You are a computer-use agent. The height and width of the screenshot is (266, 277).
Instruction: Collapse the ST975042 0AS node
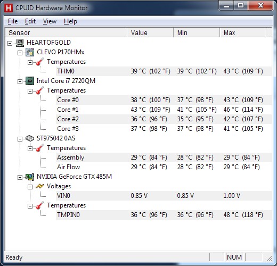tap(20, 139)
